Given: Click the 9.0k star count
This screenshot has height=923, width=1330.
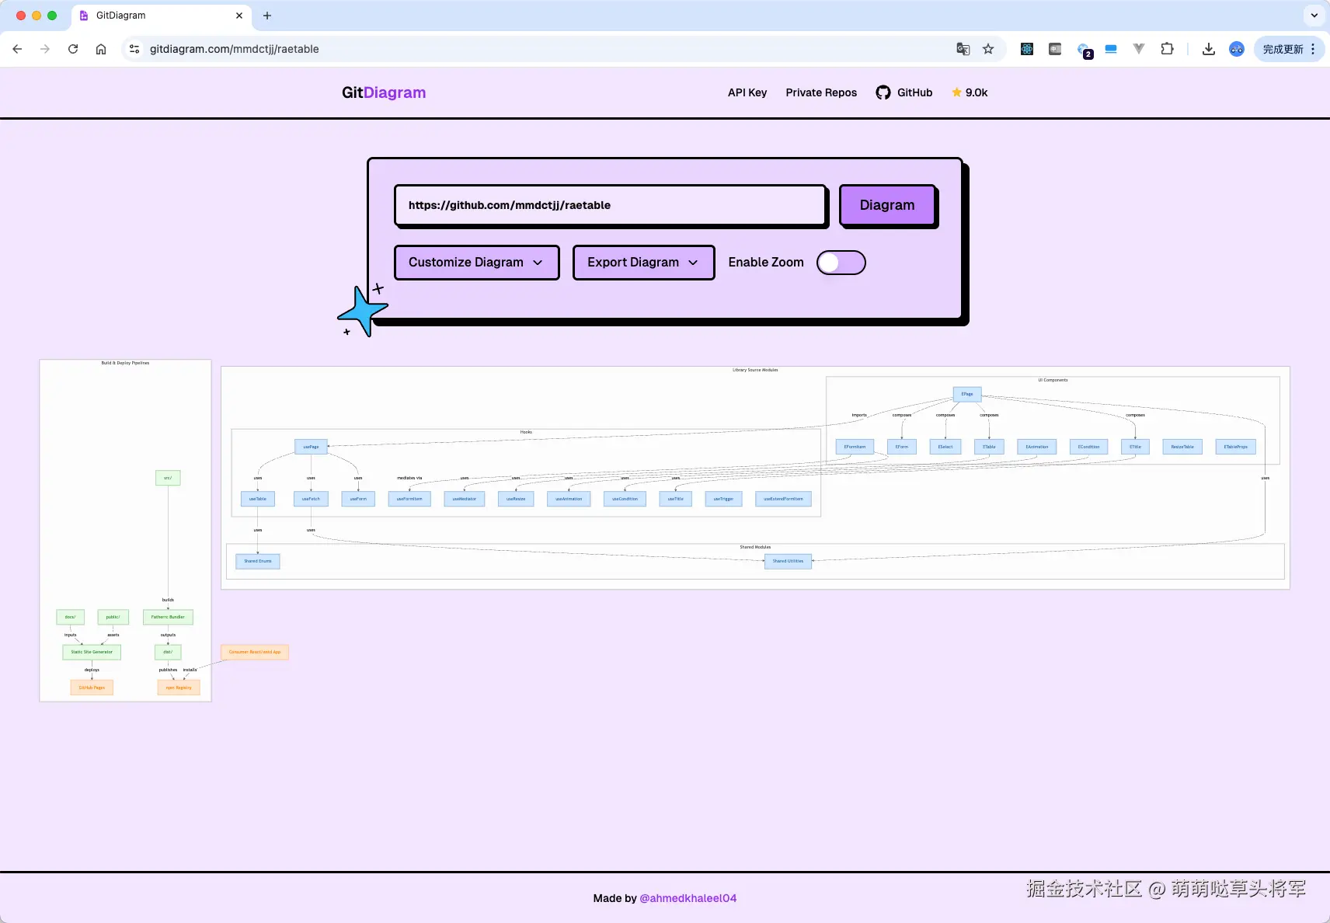Looking at the screenshot, I should tap(977, 92).
